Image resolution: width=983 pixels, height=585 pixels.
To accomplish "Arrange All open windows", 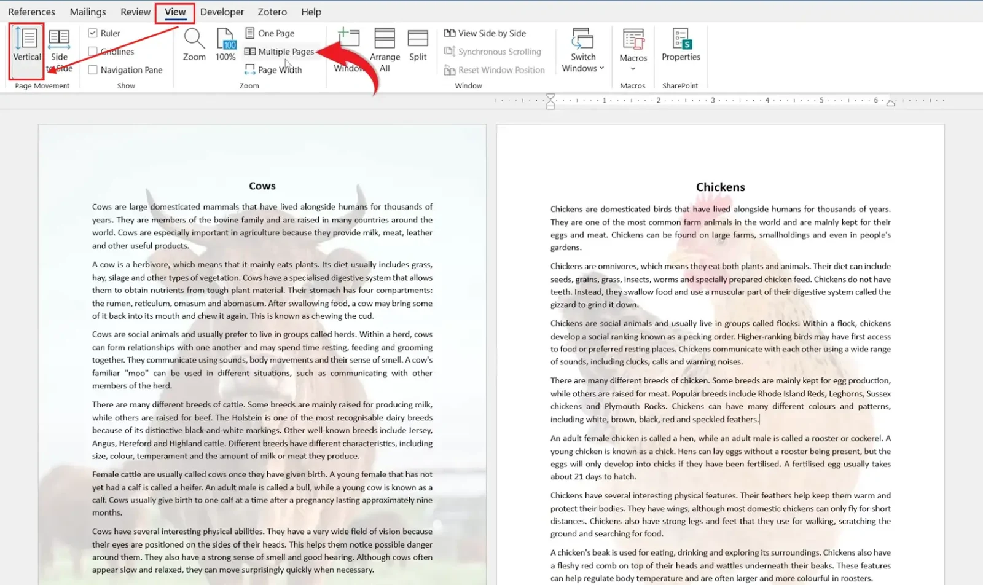I will click(385, 50).
